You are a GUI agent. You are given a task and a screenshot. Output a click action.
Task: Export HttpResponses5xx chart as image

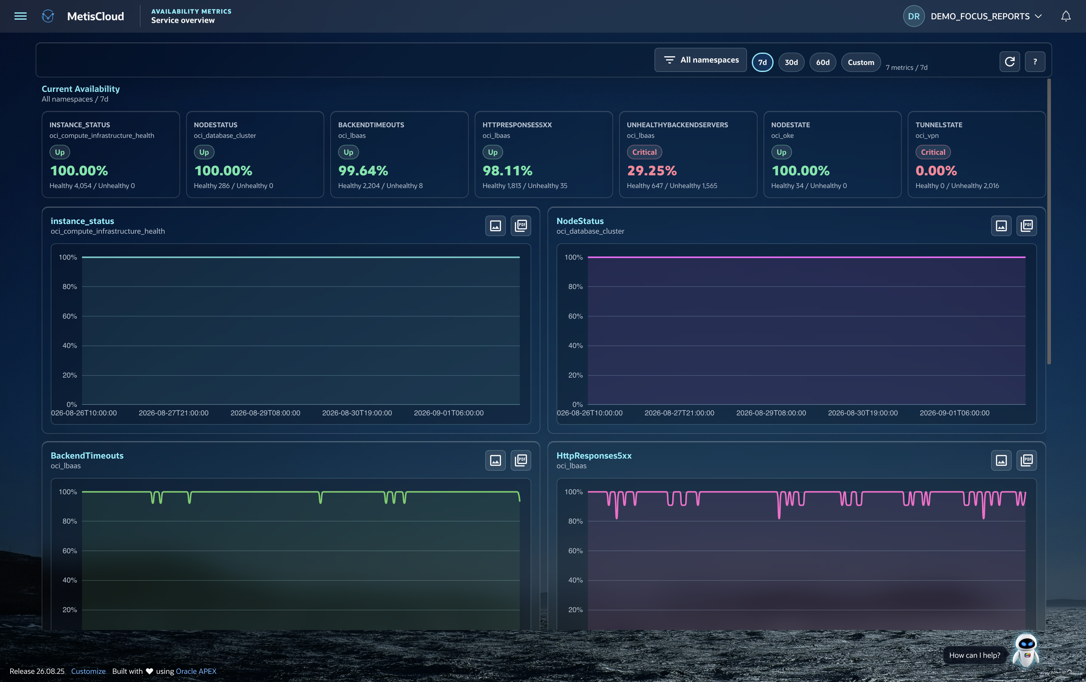pyautogui.click(x=1001, y=460)
